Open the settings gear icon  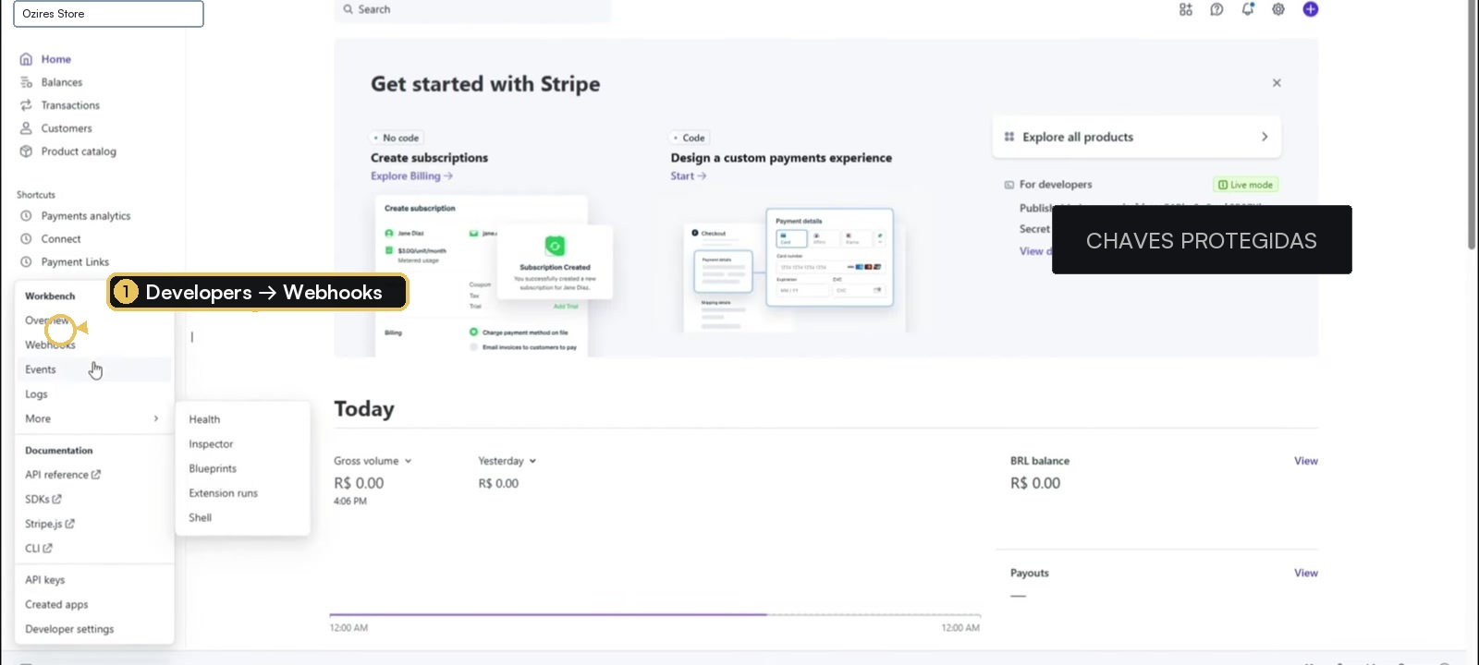(x=1278, y=9)
